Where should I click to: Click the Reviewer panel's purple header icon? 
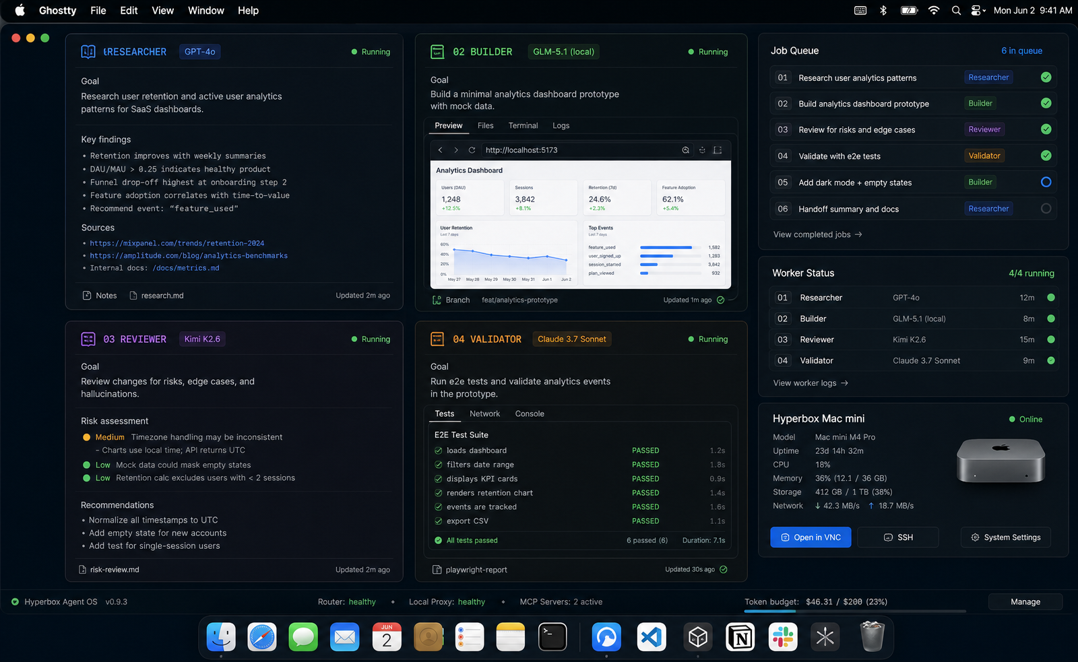point(88,339)
